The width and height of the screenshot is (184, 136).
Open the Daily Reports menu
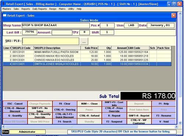point(39,9)
